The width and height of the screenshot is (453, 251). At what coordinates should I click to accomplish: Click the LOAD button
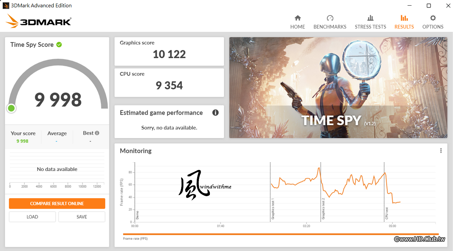click(32, 217)
